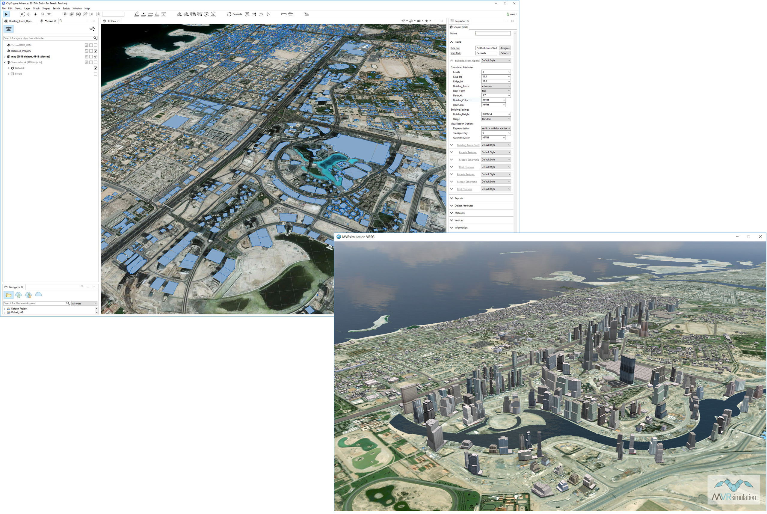Click the Generate 3D city icon toolbar button
Image resolution: width=767 pixels, height=514 pixels.
click(x=234, y=14)
